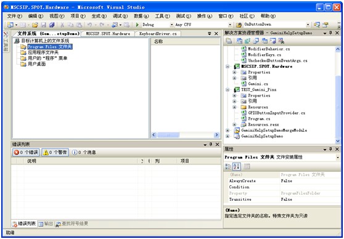The width and height of the screenshot is (344, 239).
Task: Switch to KeyboardDriver.cs tab
Action: point(158,34)
